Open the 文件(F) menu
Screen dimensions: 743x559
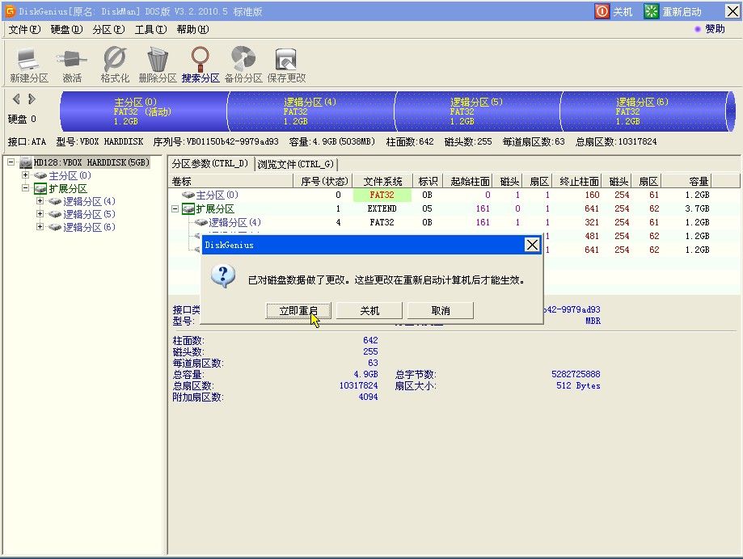point(24,29)
